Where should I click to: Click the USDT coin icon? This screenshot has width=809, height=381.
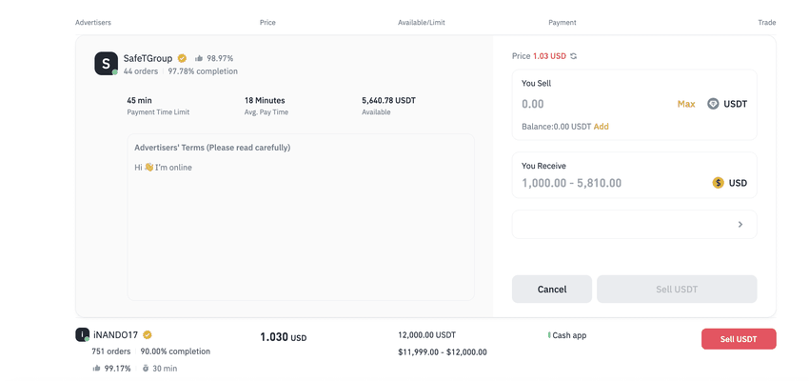(713, 104)
